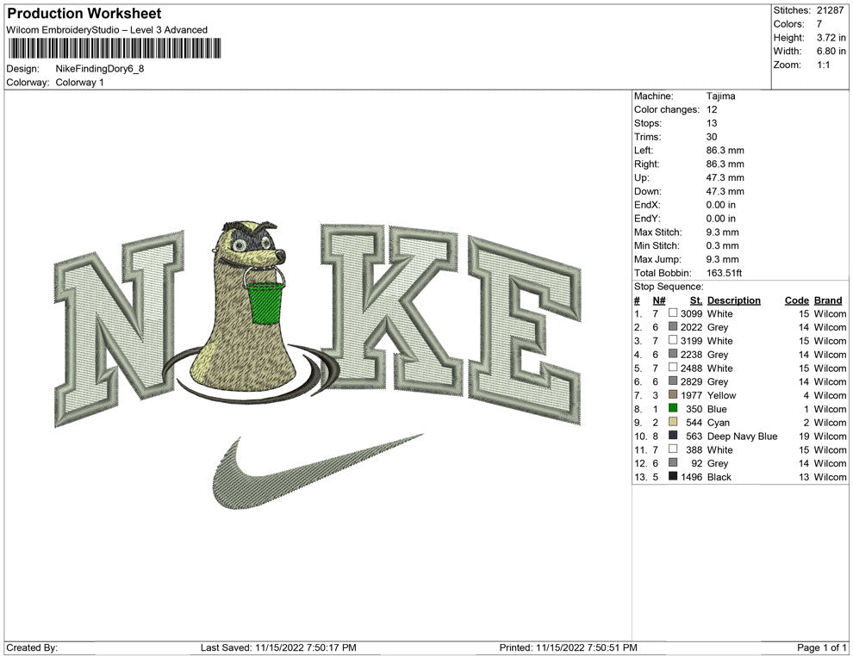
Task: Click the Stop Sequence heading
Action: [669, 287]
